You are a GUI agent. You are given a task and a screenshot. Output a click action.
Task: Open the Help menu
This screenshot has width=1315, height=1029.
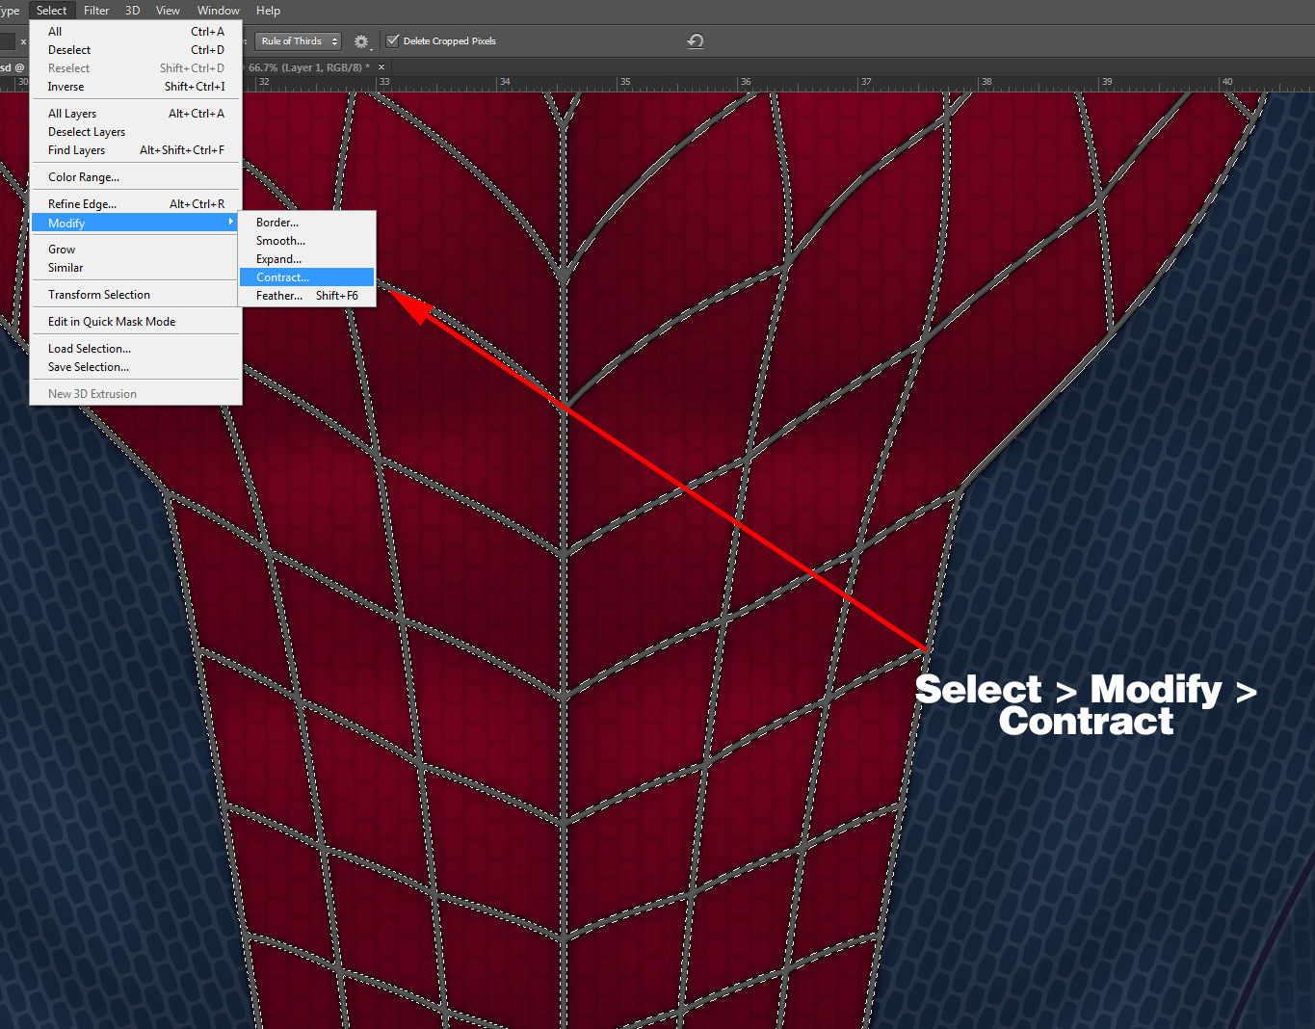pos(269,11)
